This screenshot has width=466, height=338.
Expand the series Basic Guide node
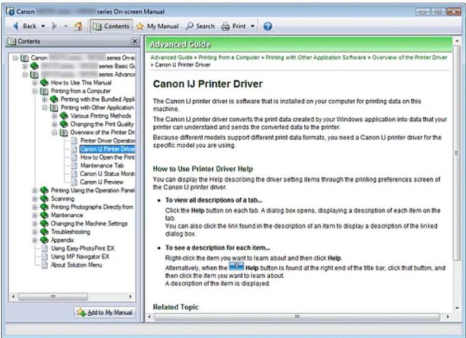pos(25,66)
